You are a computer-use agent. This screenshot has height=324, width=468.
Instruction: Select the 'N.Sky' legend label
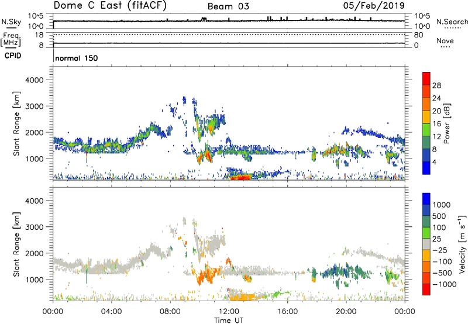[11, 22]
